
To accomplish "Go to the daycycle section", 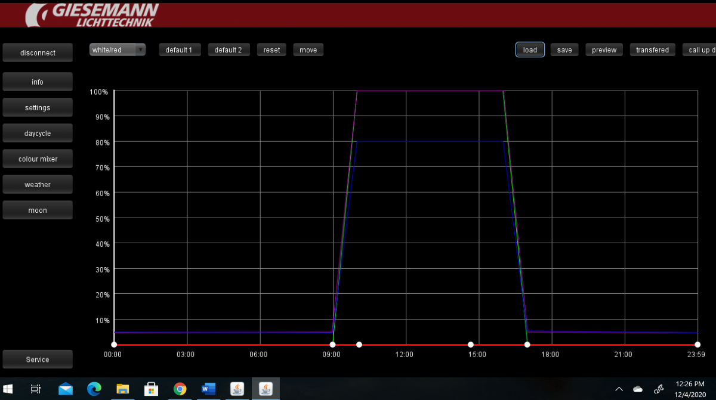I will (x=38, y=133).
